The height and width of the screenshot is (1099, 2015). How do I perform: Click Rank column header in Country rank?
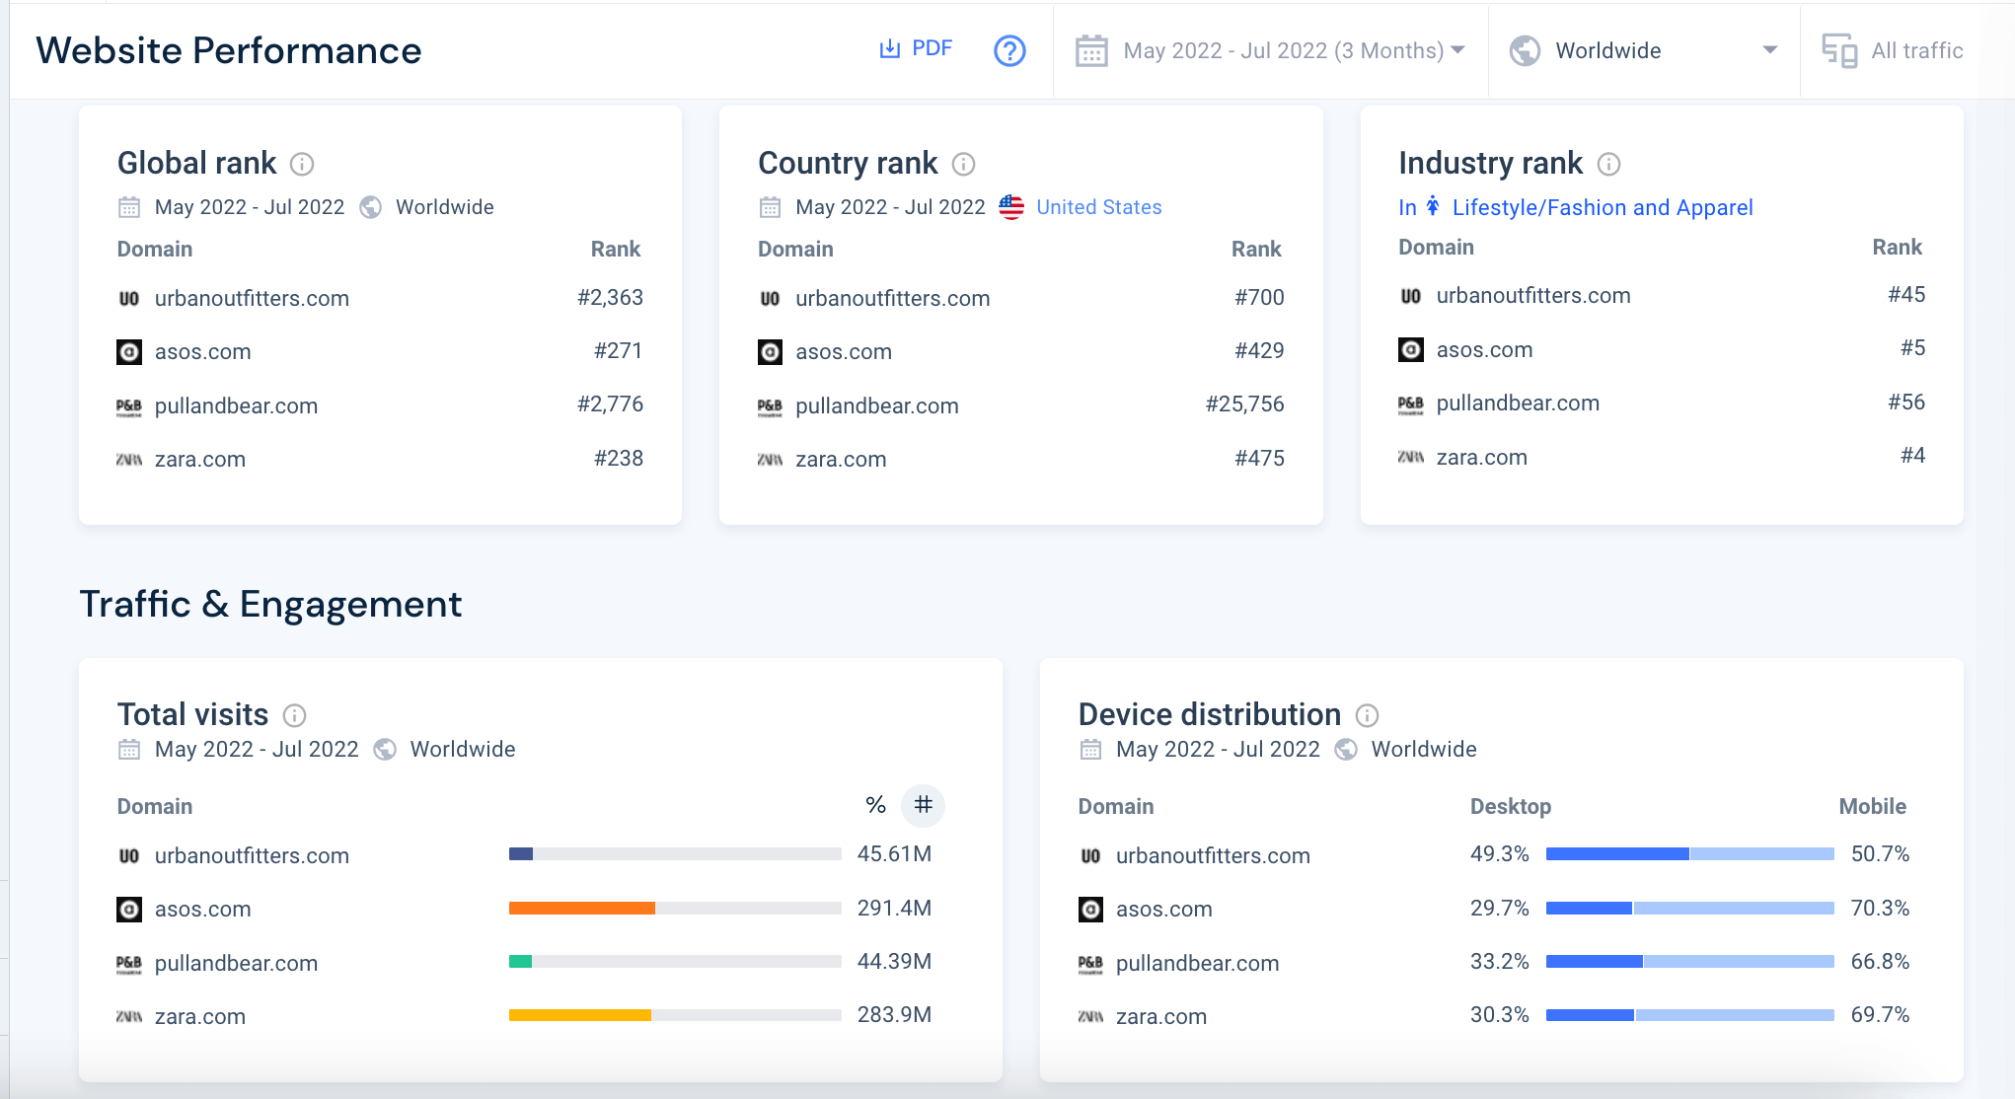pos(1256,250)
